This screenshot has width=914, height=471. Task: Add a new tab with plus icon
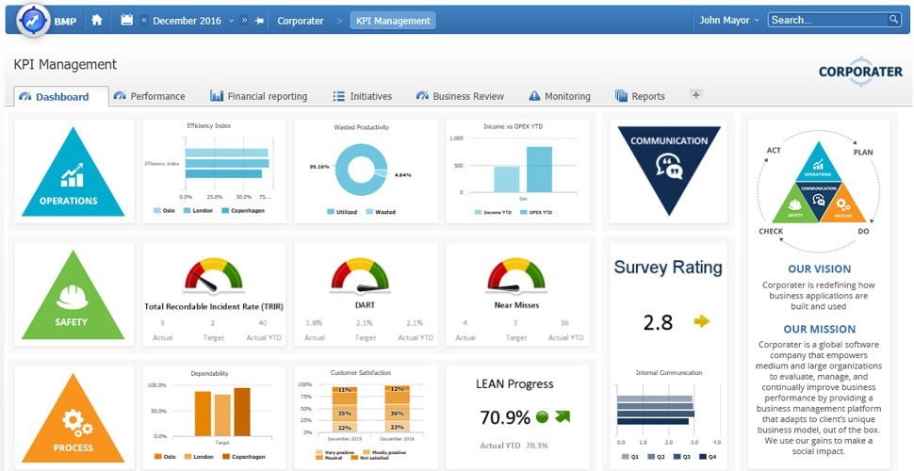coord(695,94)
